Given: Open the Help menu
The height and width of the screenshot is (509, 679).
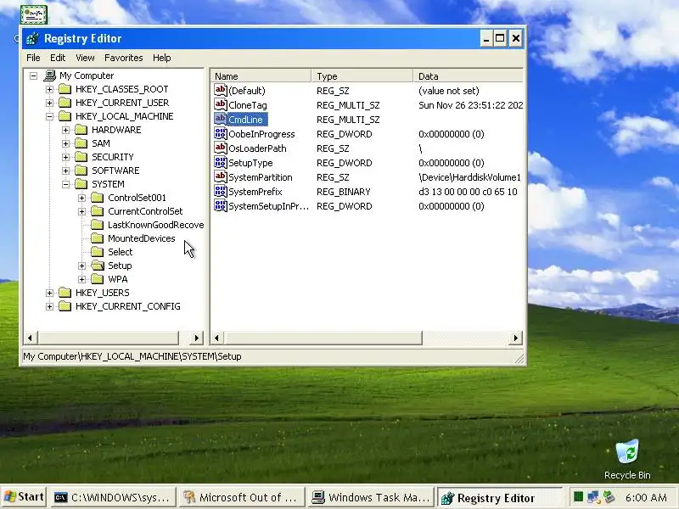Looking at the screenshot, I should click(161, 58).
